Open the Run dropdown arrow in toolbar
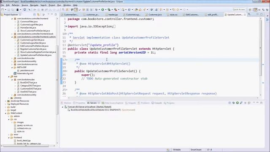This screenshot has height=152, width=270. [105, 10]
